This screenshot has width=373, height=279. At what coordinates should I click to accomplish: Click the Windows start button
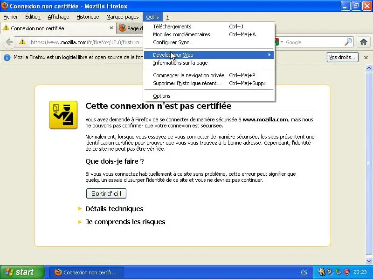pyautogui.click(x=22, y=272)
